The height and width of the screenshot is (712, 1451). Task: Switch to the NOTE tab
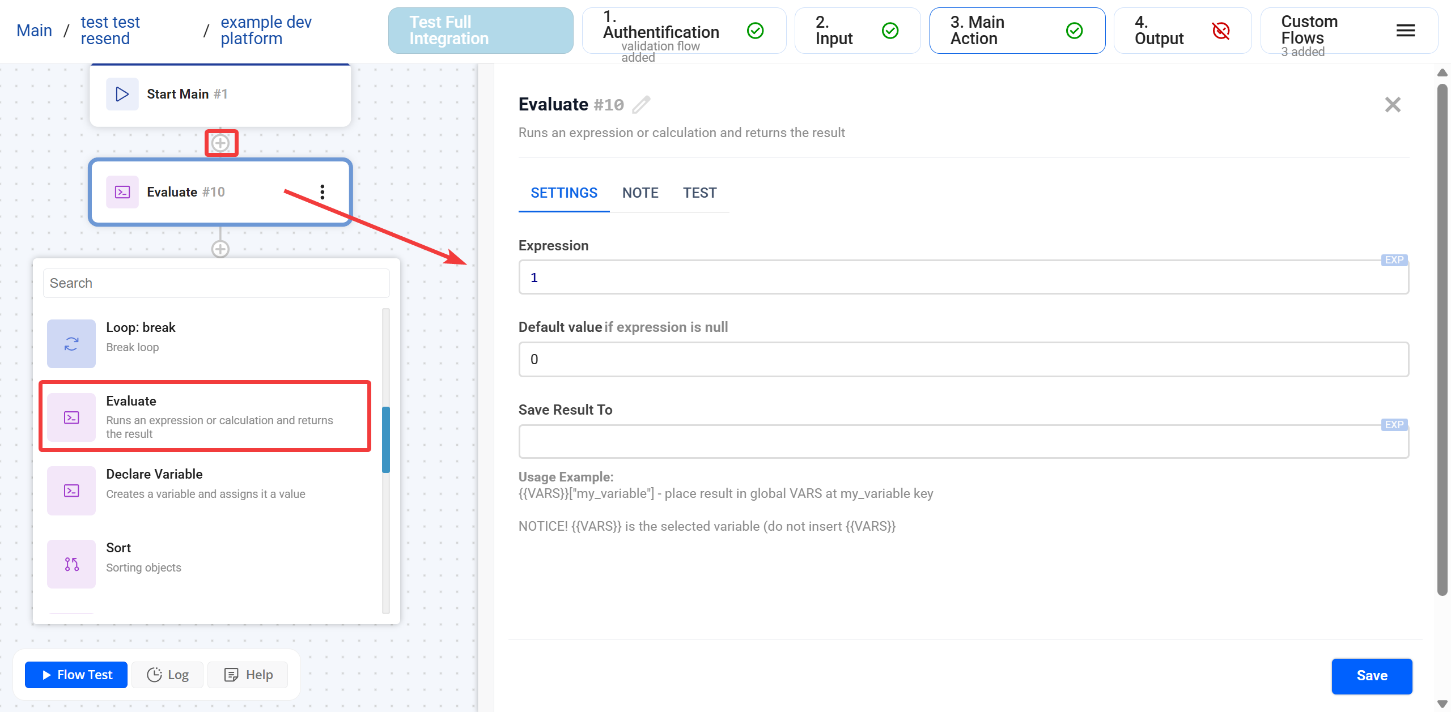[x=640, y=193]
